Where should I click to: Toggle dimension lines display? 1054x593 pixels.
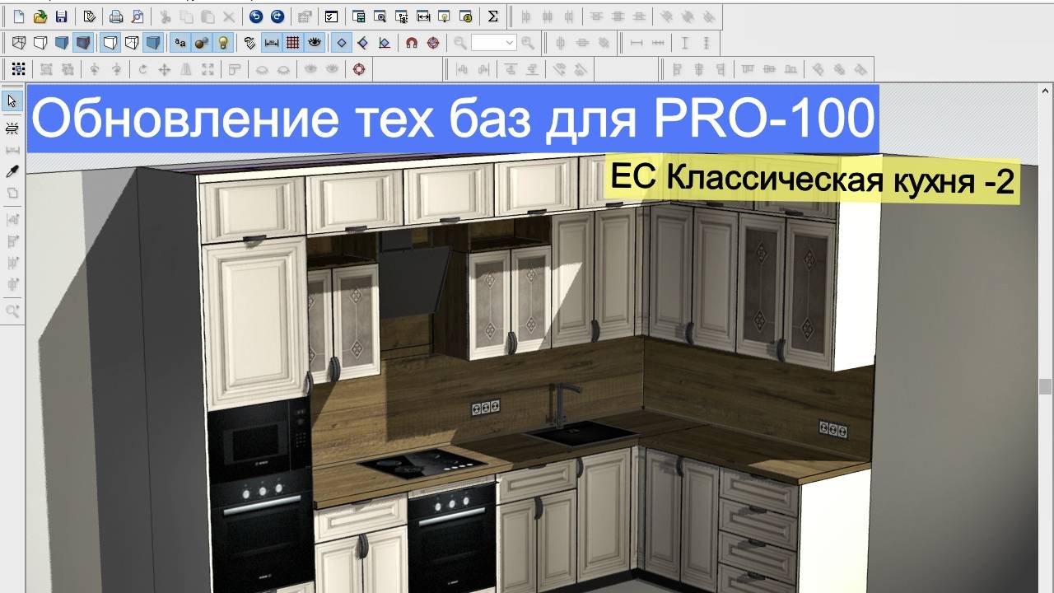(271, 43)
